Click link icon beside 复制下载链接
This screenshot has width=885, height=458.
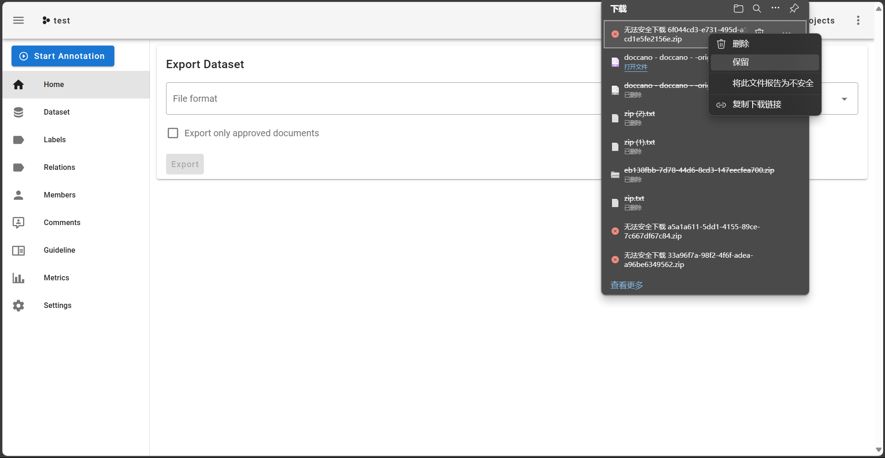pyautogui.click(x=721, y=105)
